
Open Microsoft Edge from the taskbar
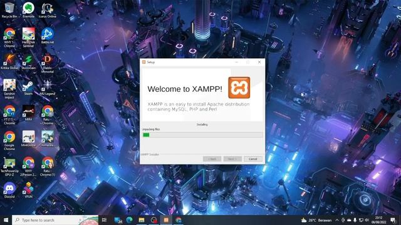pyautogui.click(x=129, y=220)
